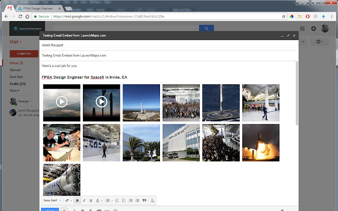This screenshot has height=211, width=338.
Task: Open the Mail dropdown menu
Action: 15,42
